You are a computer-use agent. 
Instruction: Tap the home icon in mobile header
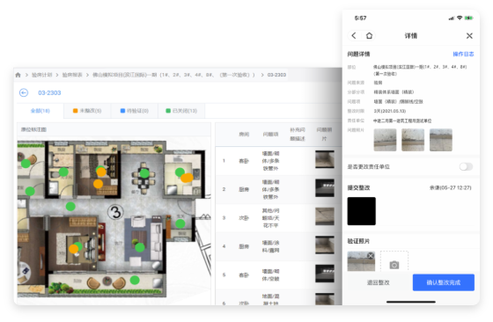click(x=369, y=35)
